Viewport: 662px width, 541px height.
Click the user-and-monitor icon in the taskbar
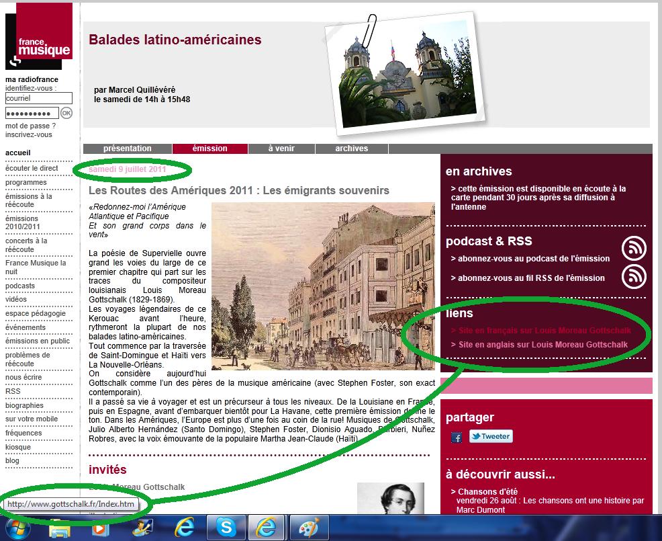point(142,528)
